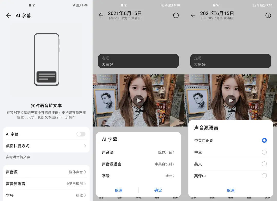Tap Bluetooth icon in the 9:09 status bar
Image resolution: width=277 pixels, height=201 pixels.
coord(74,5)
